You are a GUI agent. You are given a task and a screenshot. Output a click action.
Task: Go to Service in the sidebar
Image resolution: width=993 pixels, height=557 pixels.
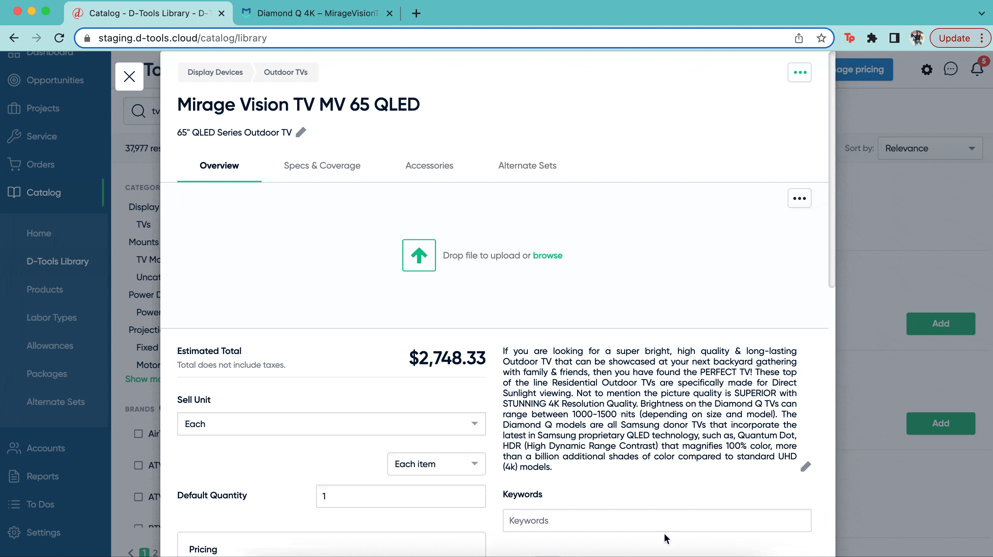click(41, 136)
